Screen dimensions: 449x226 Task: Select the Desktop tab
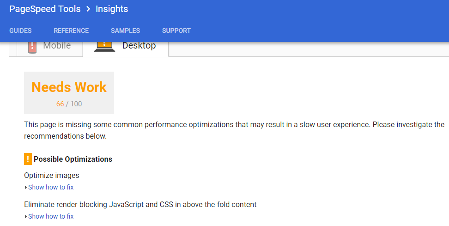[126, 49]
